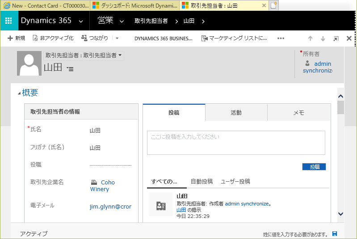Viewport: 357px width, 239px height.
Task: Open 山田 link in post
Action: pos(181,210)
